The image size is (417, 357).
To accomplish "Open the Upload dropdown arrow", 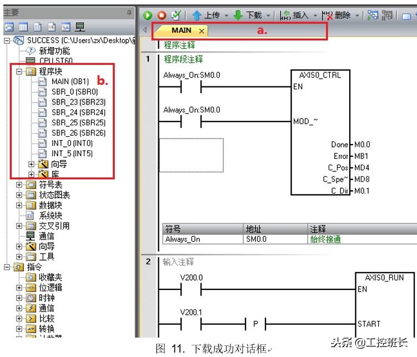I will 227,16.
